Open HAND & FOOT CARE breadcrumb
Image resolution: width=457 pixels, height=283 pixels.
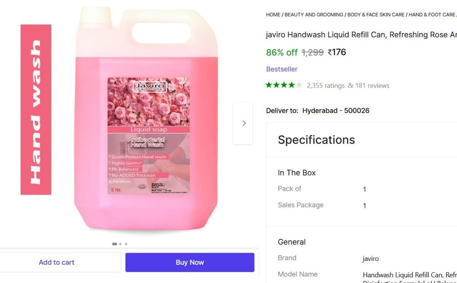432,14
